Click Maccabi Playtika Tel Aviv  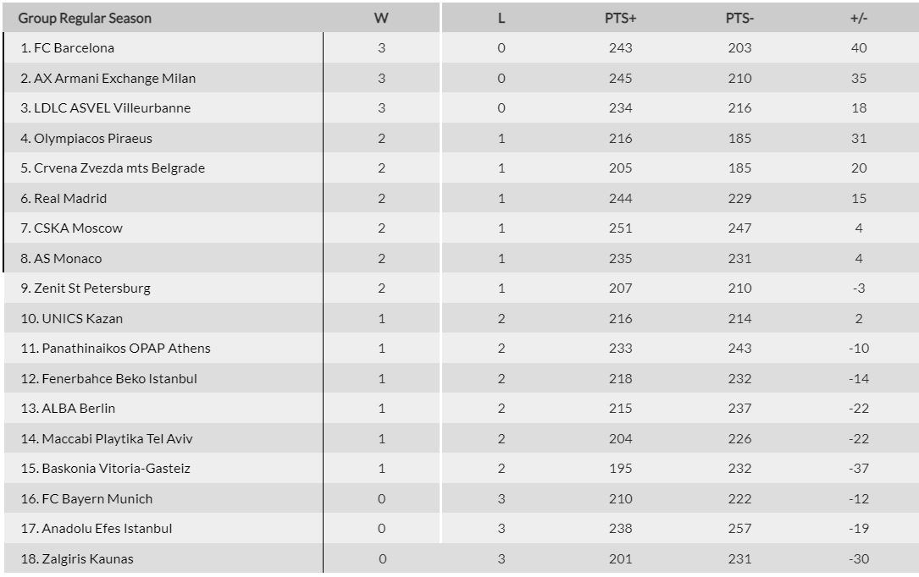click(117, 439)
